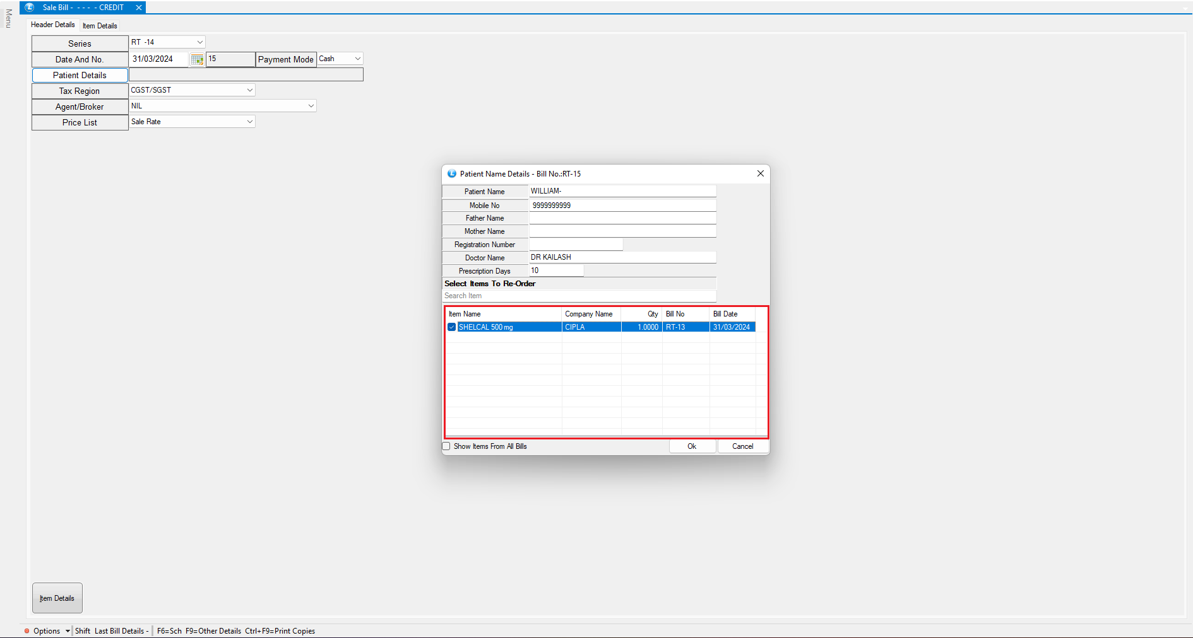Open the Agent/Broker dropdown
This screenshot has height=638, width=1193.
(311, 106)
